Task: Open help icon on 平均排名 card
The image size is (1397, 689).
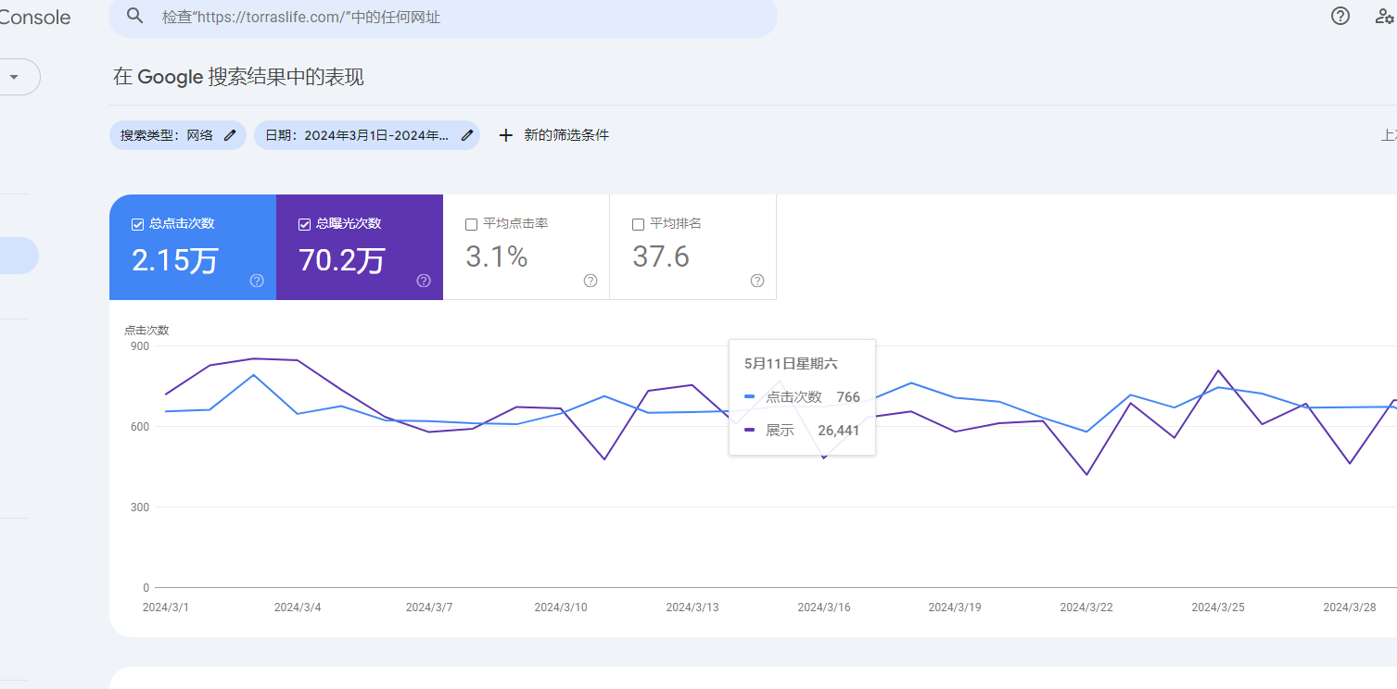Action: (757, 281)
